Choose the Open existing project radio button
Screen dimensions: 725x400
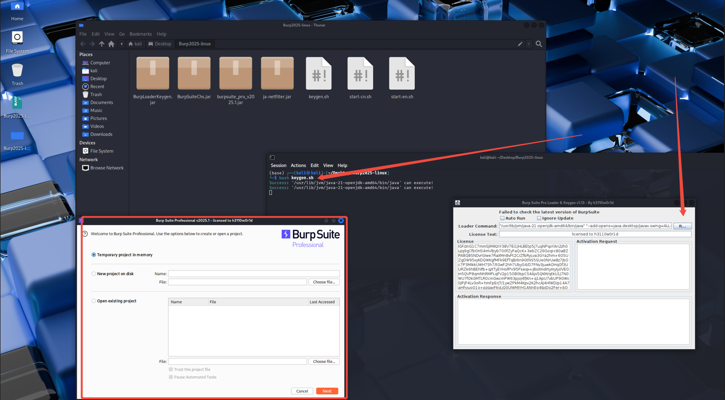(94, 301)
